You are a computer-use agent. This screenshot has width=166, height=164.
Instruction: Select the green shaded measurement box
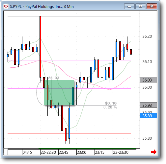coord(59,93)
